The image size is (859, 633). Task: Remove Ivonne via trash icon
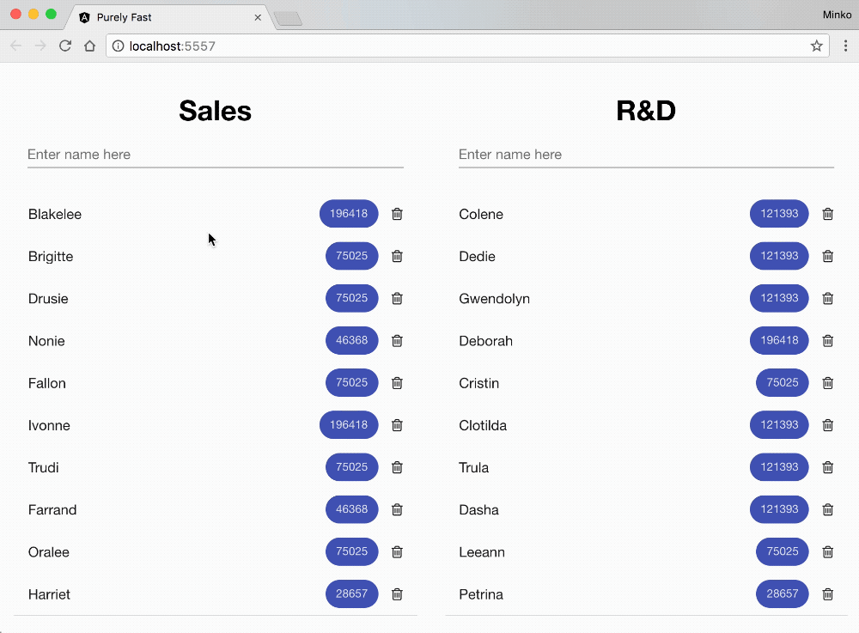[397, 425]
